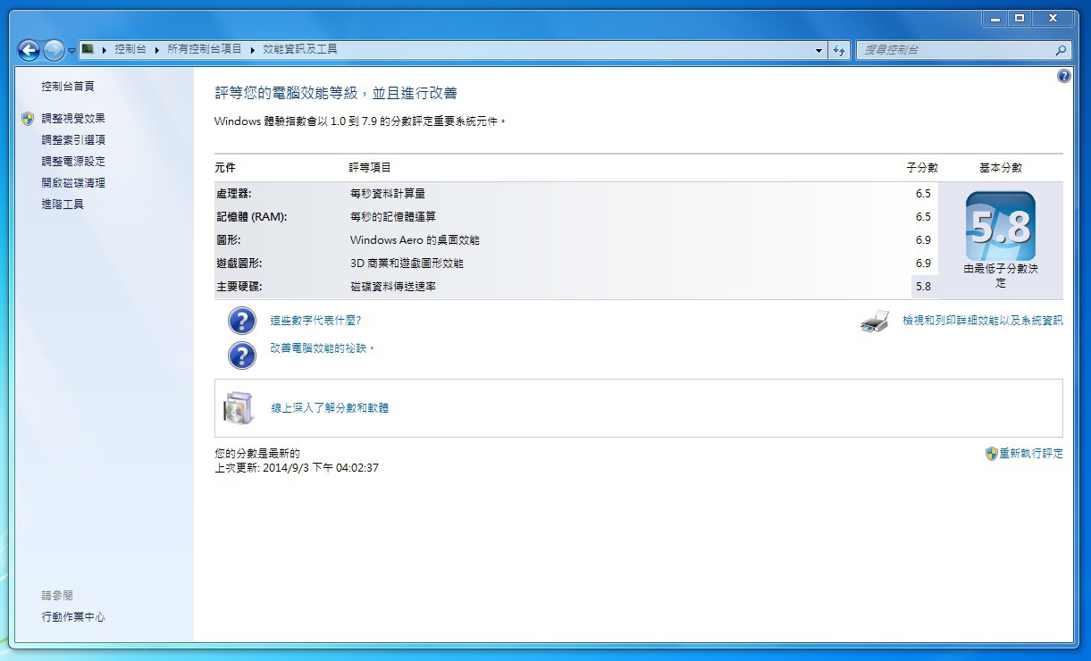Viewport: 1091px width, 661px height.
Task: Click 每秒的記憶體運算 description text
Action: pyautogui.click(x=392, y=217)
